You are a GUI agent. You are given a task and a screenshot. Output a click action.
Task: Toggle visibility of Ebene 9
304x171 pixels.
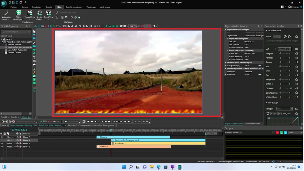tap(2, 140)
